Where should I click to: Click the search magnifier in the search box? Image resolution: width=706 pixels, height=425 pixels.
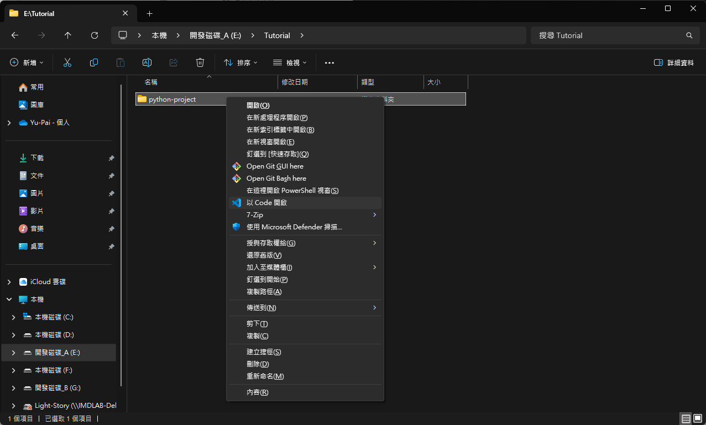point(689,35)
